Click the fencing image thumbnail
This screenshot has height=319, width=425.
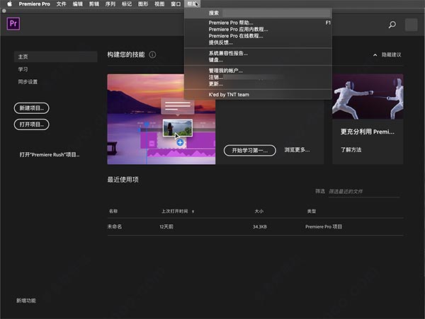tap(368, 97)
